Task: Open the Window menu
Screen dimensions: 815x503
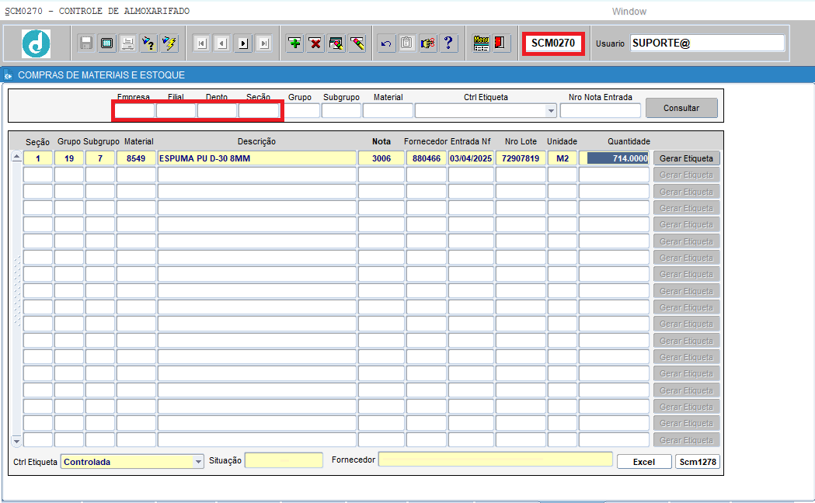Action: pyautogui.click(x=629, y=12)
